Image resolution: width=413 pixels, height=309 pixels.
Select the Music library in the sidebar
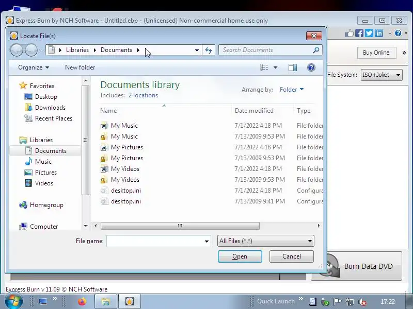click(38, 162)
